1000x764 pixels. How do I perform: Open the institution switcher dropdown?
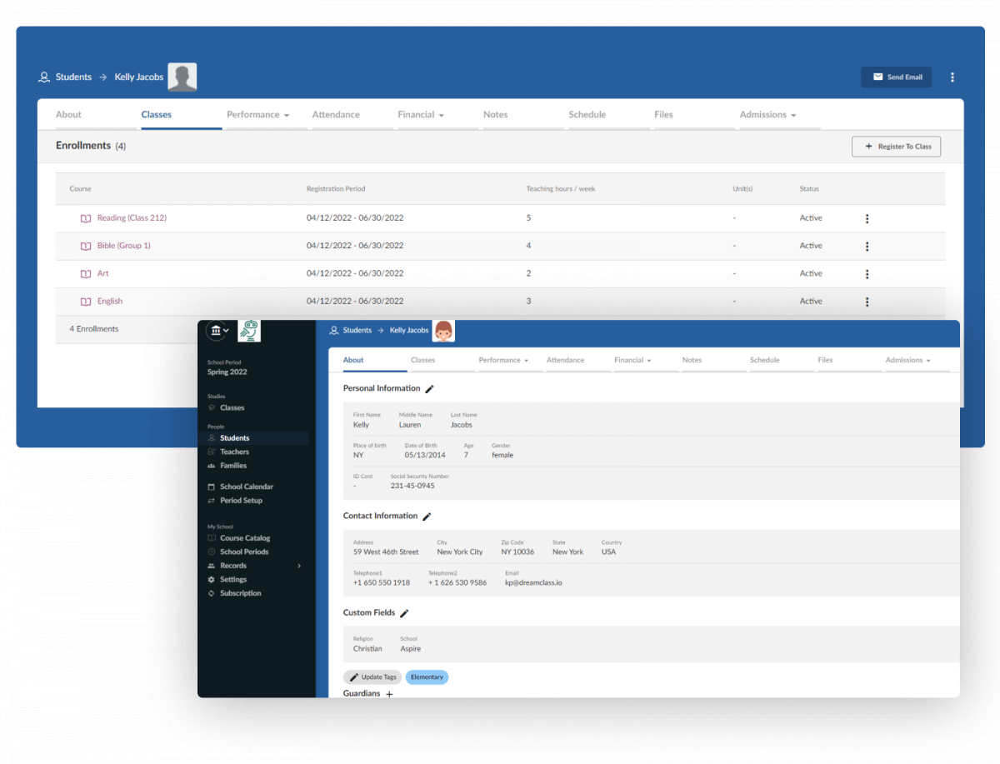point(217,331)
